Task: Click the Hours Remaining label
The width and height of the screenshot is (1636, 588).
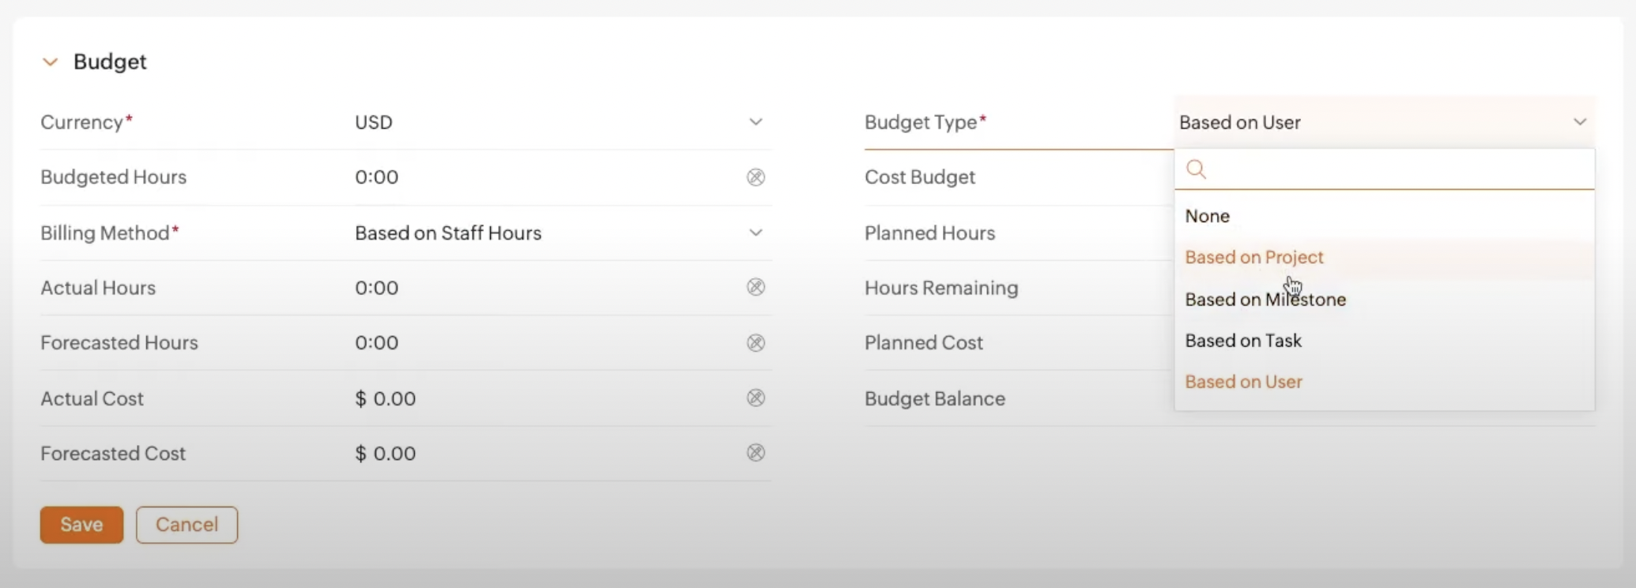Action: click(x=941, y=288)
